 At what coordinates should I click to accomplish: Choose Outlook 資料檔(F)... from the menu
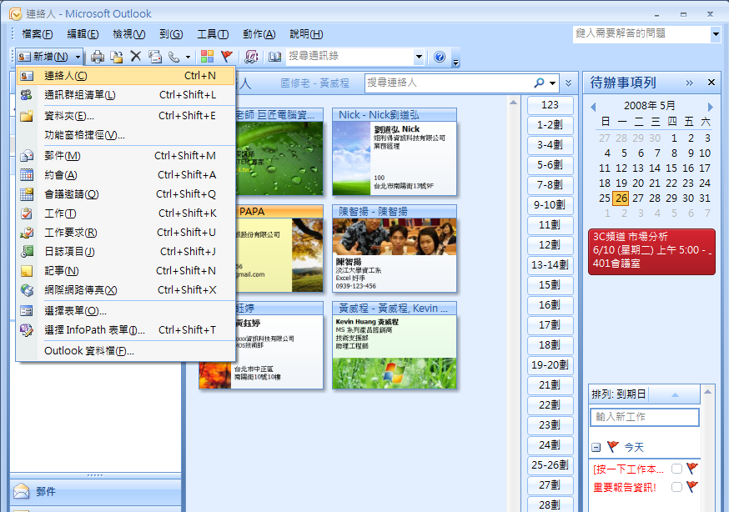(x=125, y=351)
